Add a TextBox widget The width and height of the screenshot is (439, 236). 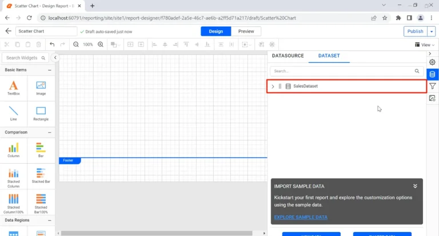pos(14,88)
